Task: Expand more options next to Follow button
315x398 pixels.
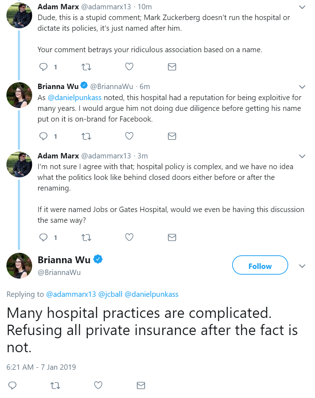Action: pos(302,266)
